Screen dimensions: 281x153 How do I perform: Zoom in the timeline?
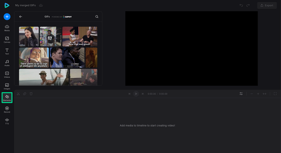[258, 94]
